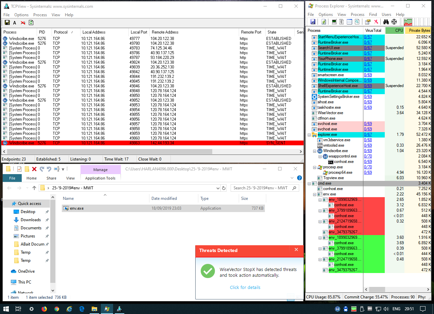Open recent locations dropdown in Explorer navigation
Viewport: 434px width, 314px height.
coord(27,188)
